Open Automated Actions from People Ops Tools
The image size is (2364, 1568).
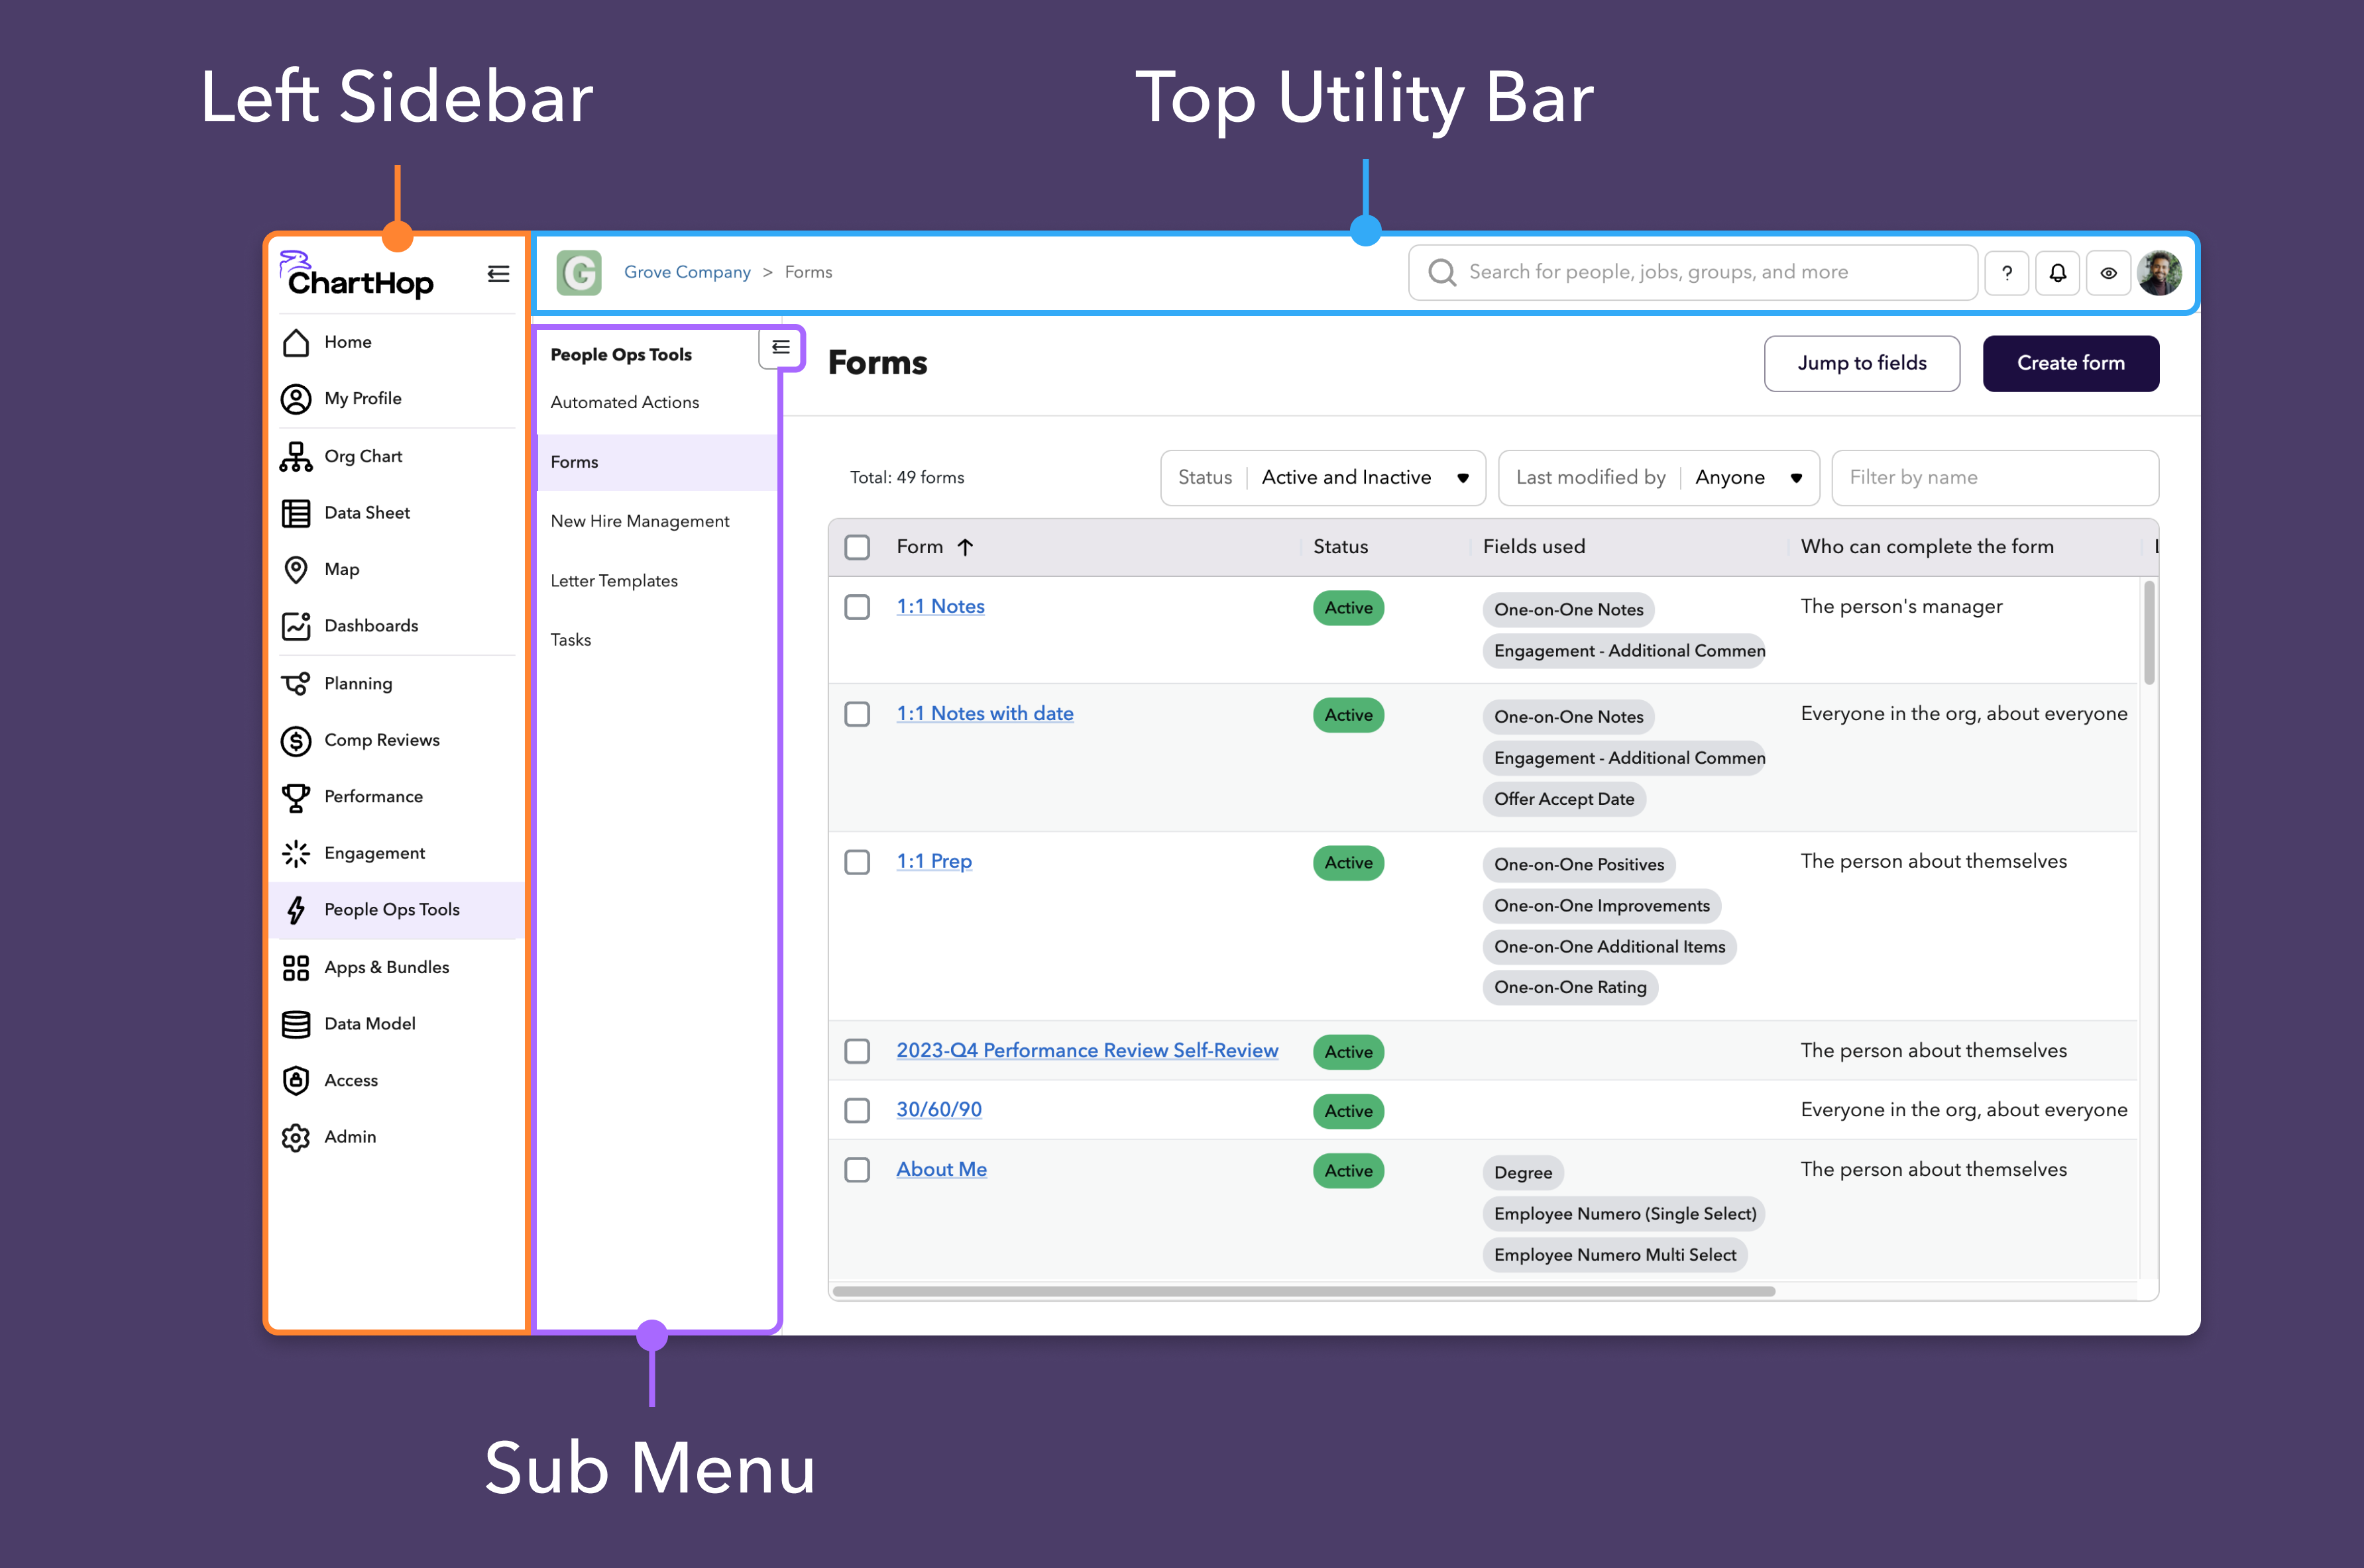tap(624, 402)
